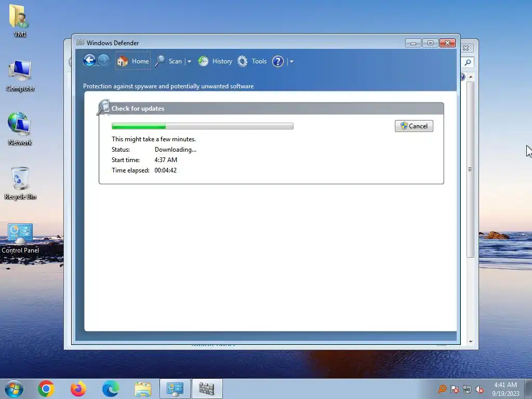Open the Home page in Windows Defender
Image resolution: width=532 pixels, height=399 pixels.
click(x=133, y=61)
